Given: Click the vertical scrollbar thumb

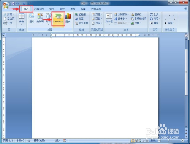Looking at the screenshot, I should point(186,72).
